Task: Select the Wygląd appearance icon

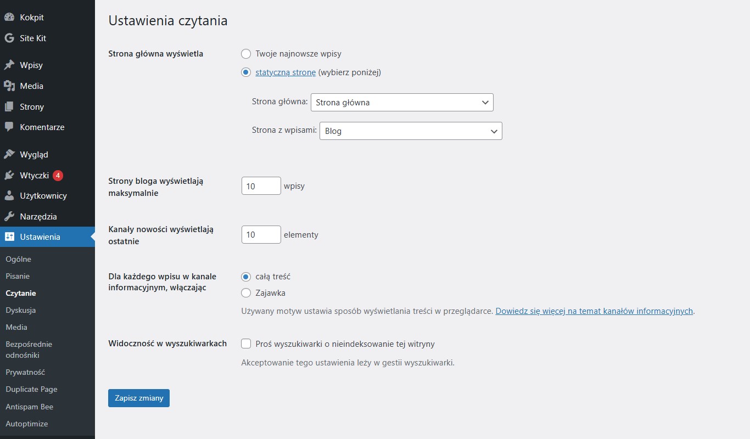Action: point(9,154)
